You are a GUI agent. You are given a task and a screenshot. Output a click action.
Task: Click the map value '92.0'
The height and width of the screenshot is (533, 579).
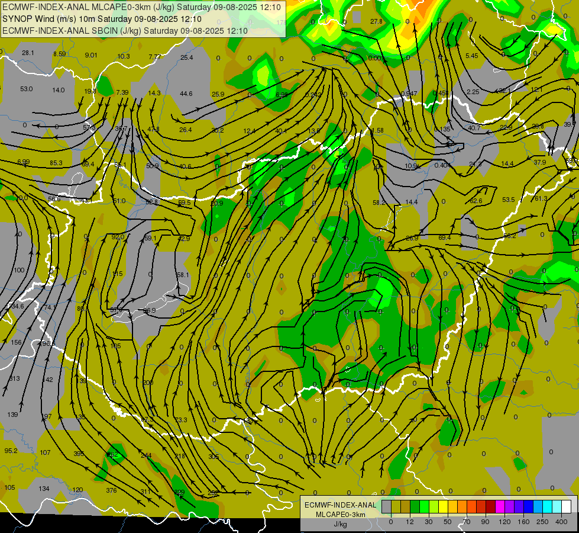pos(118,237)
